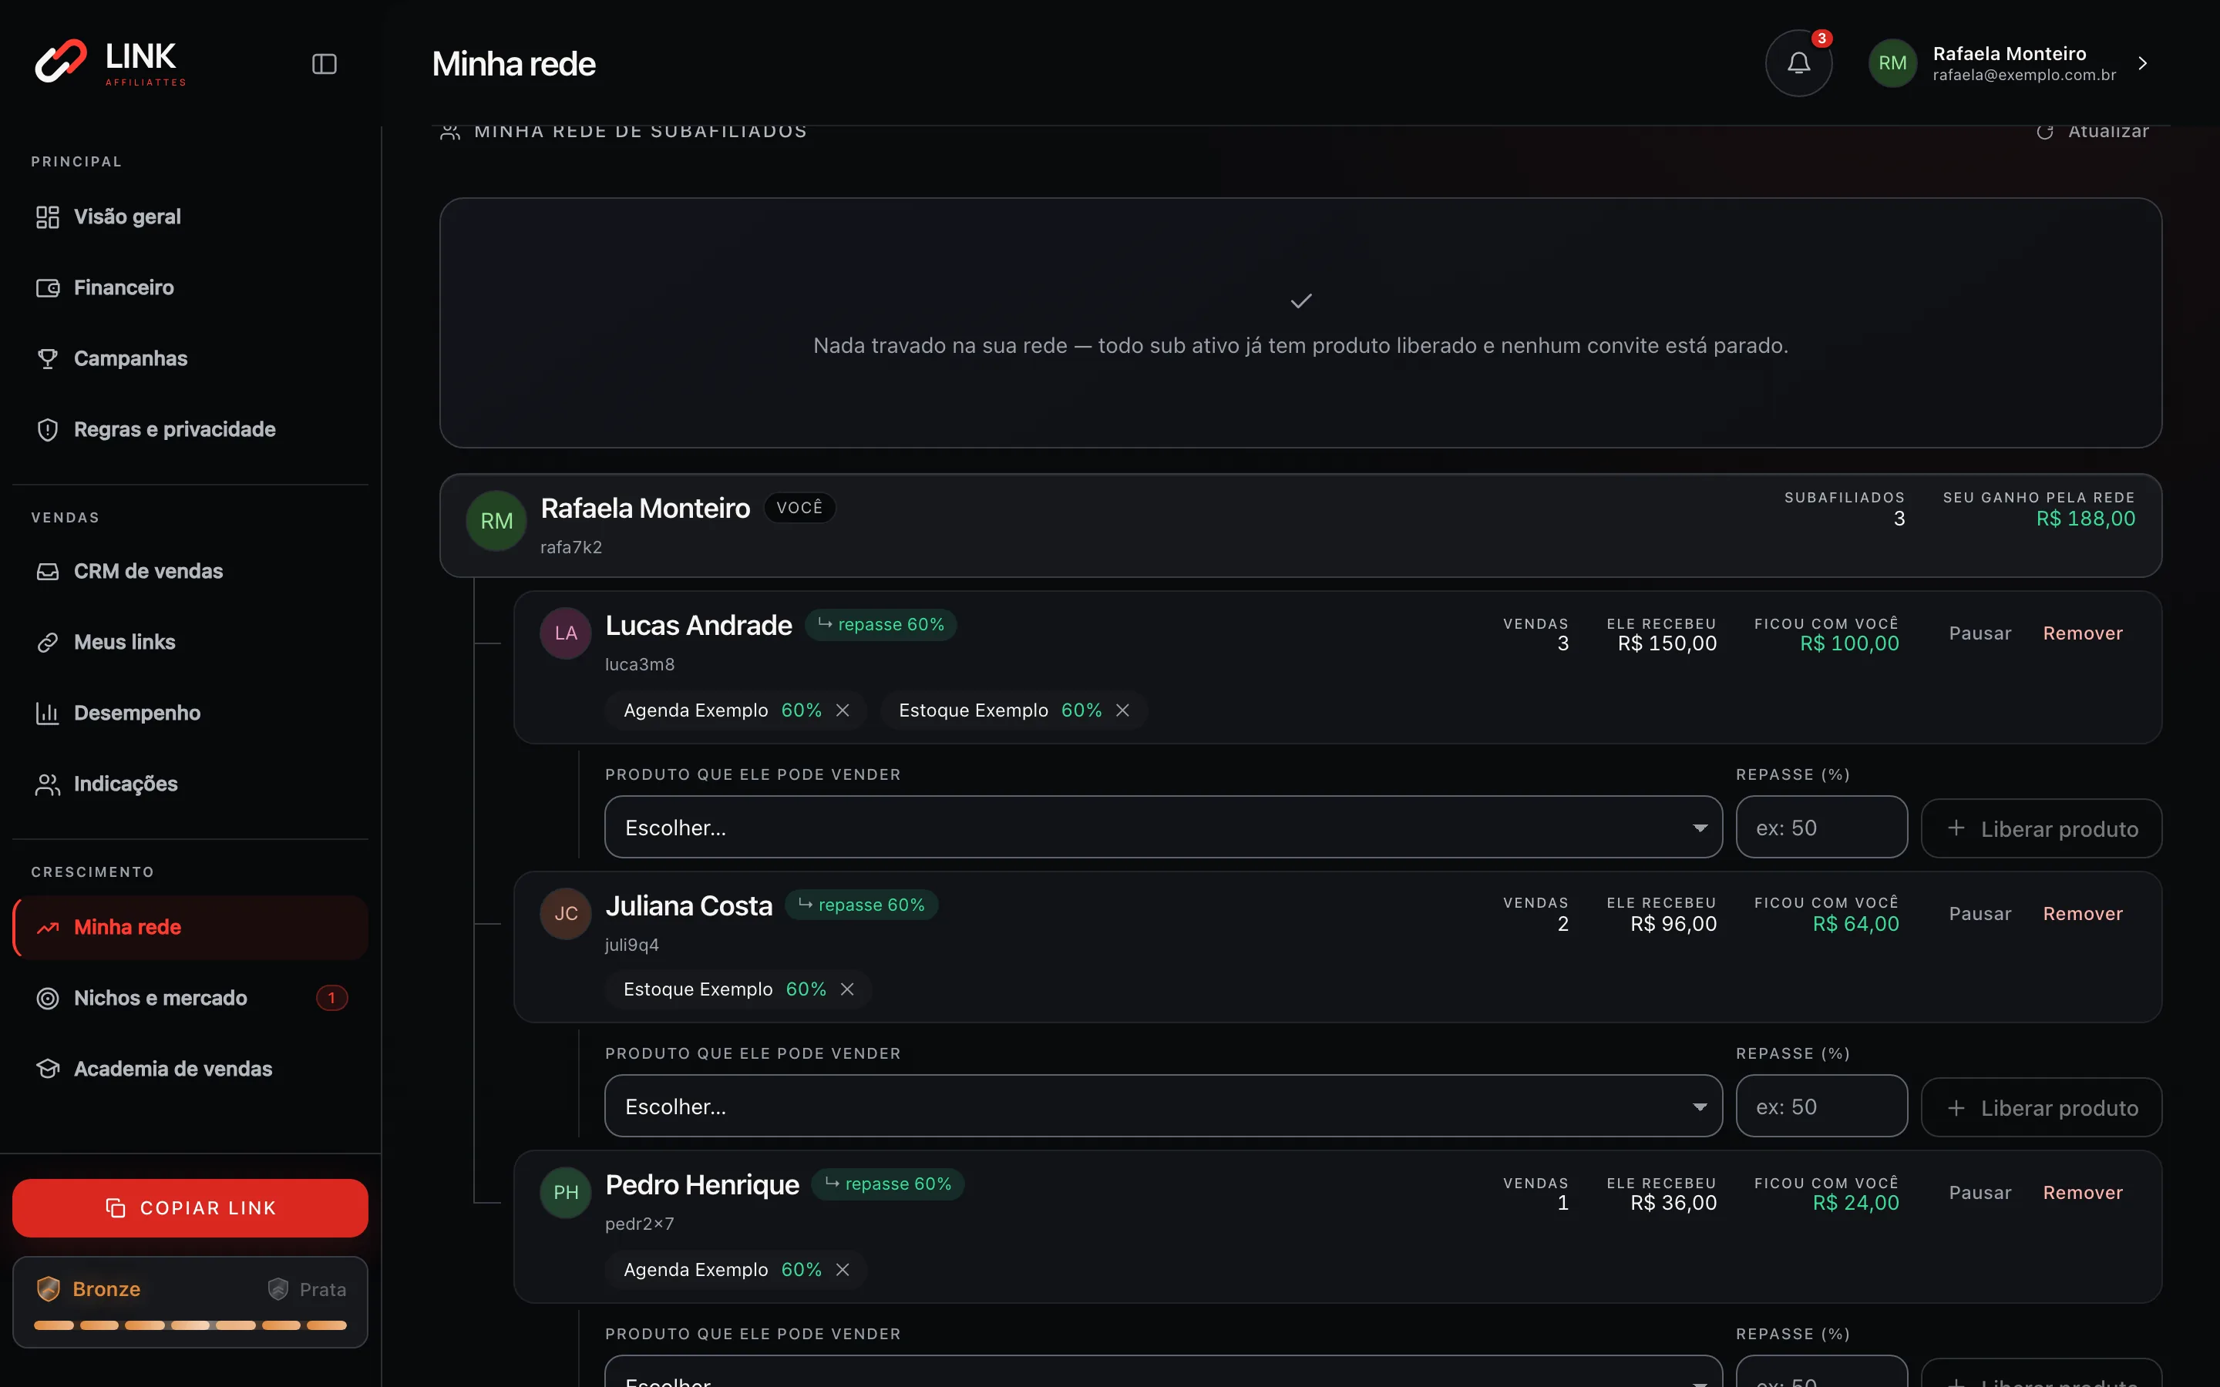The height and width of the screenshot is (1387, 2220).
Task: Open product dropdown for Juliana Costa
Action: (1163, 1107)
